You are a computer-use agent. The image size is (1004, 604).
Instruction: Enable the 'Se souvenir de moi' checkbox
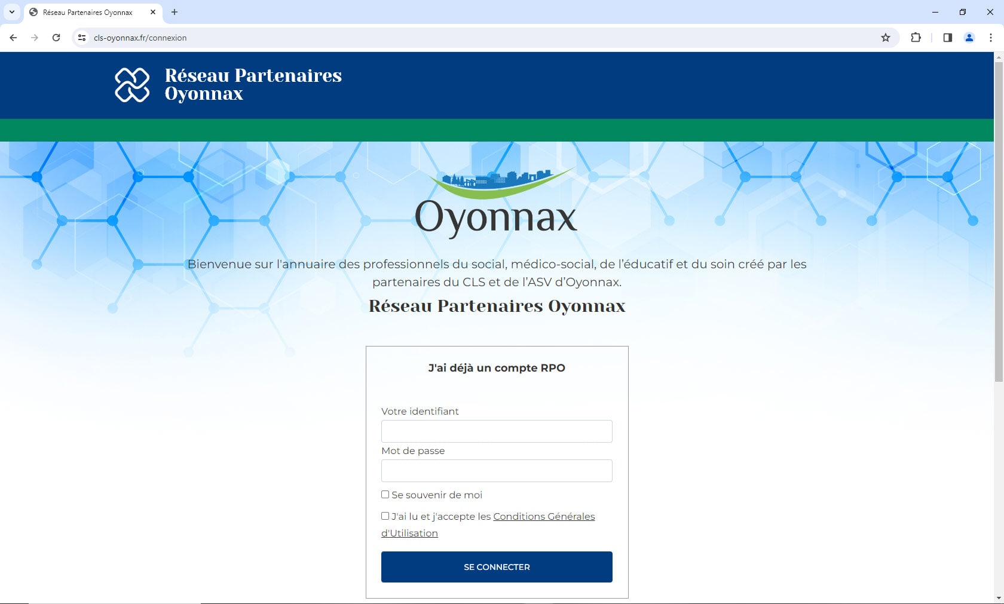tap(385, 495)
